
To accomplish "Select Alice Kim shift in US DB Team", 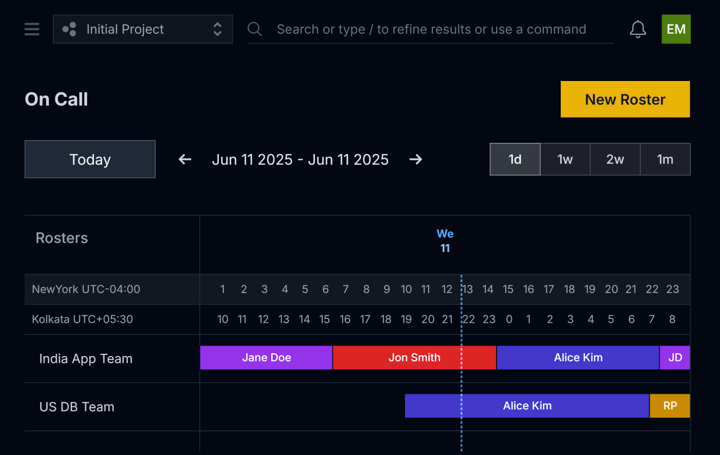I will (527, 406).
